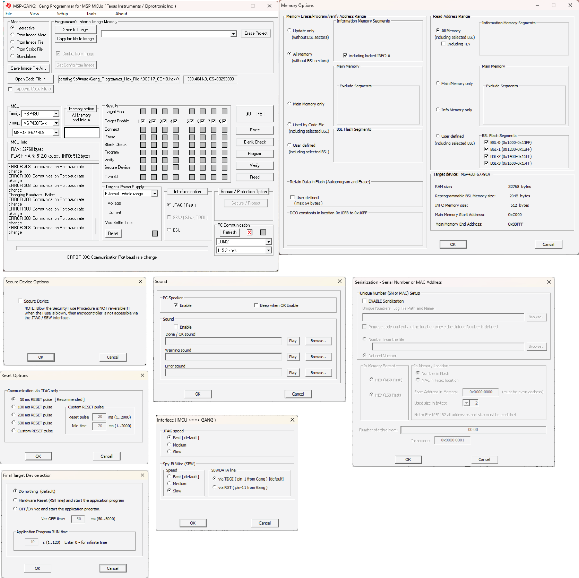The width and height of the screenshot is (579, 578).
Task: Open the 115.2 kb/s baud rate dropdown
Action: (268, 250)
